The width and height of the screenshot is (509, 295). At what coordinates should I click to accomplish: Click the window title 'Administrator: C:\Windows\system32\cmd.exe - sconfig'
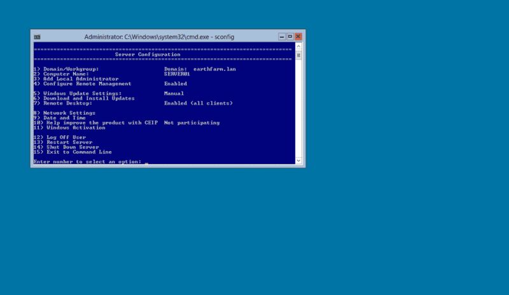tap(159, 37)
